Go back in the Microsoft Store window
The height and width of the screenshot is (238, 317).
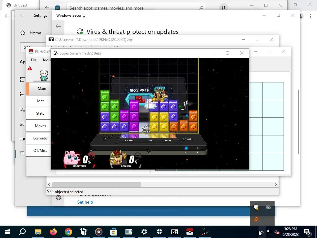(47, 8)
